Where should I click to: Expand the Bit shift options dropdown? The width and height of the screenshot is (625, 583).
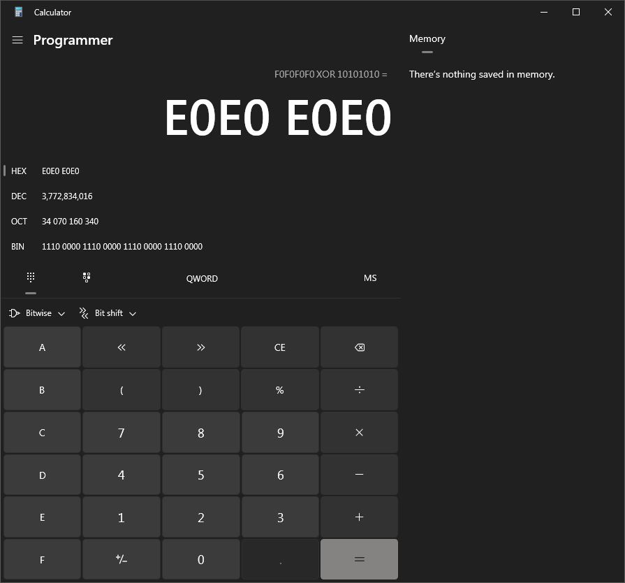108,313
